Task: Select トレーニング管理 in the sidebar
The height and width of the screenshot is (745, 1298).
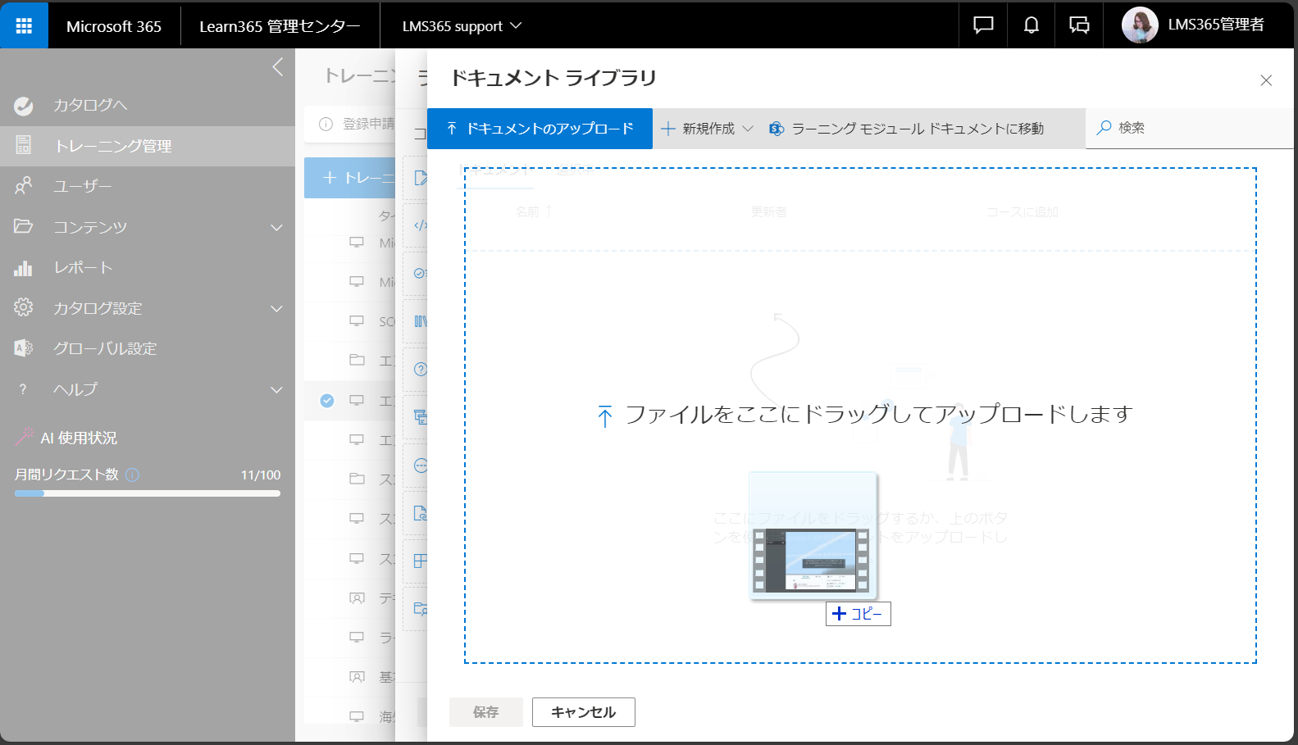Action: point(148,146)
